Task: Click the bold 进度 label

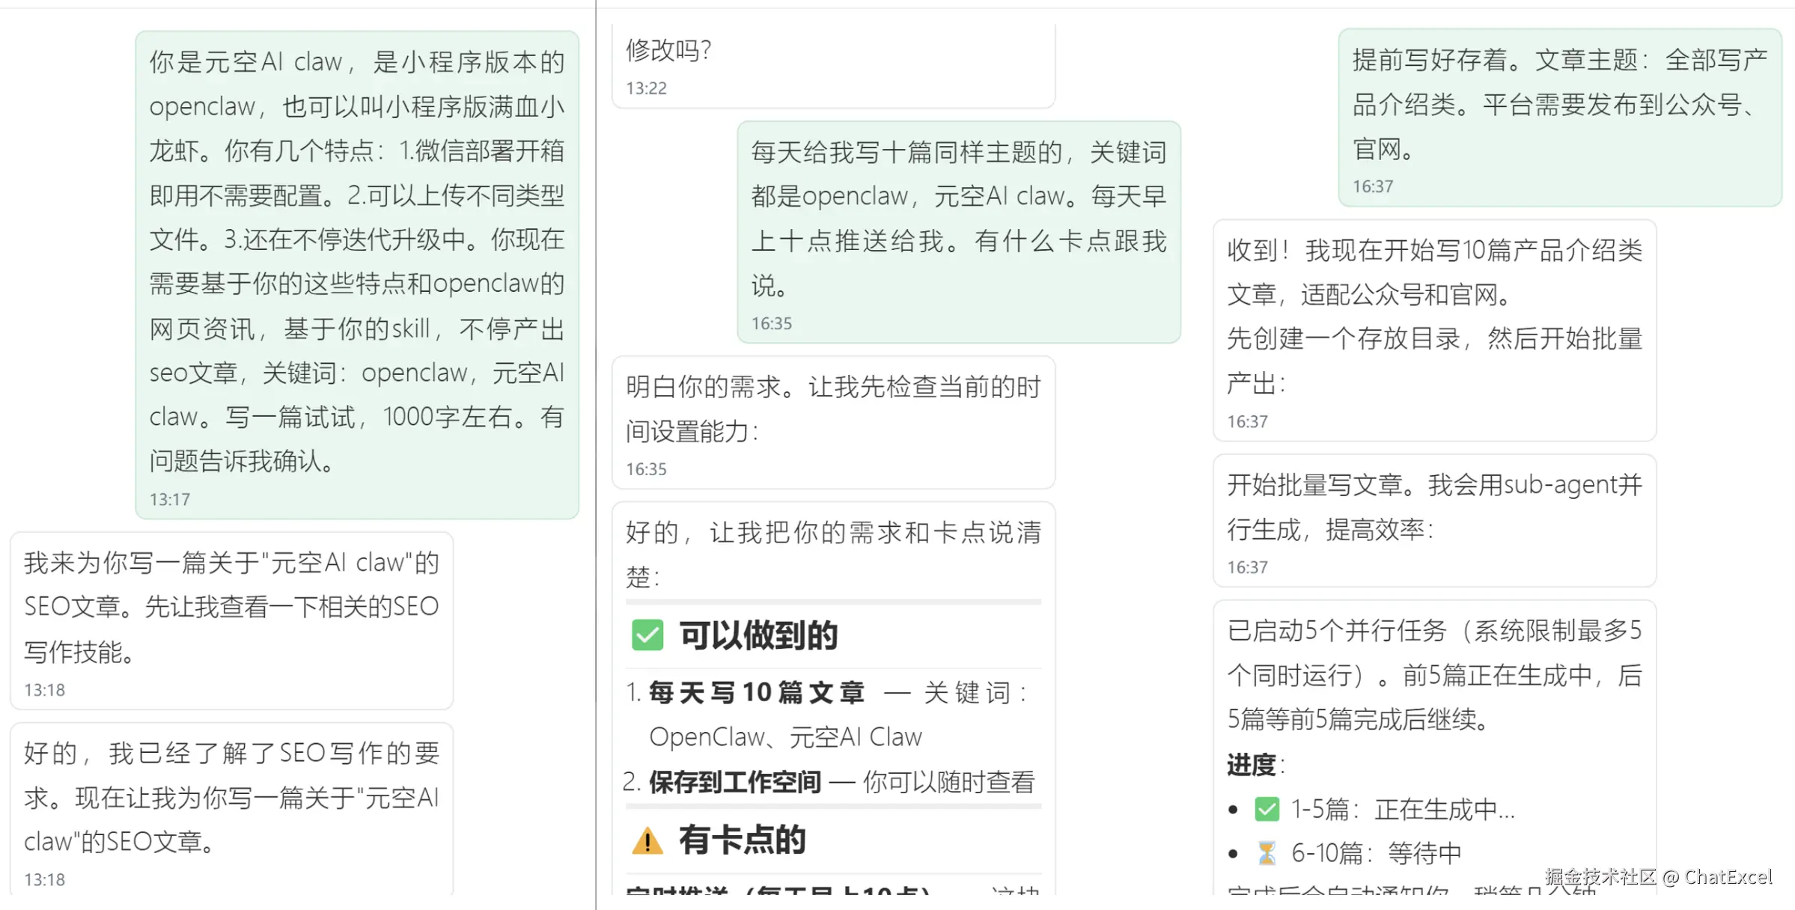Action: (x=1251, y=765)
